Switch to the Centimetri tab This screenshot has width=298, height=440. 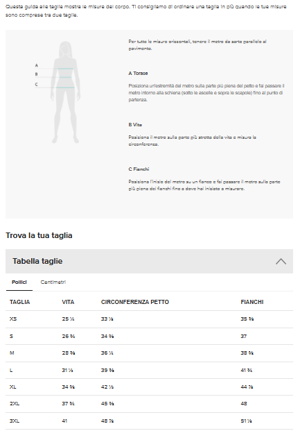[53, 282]
